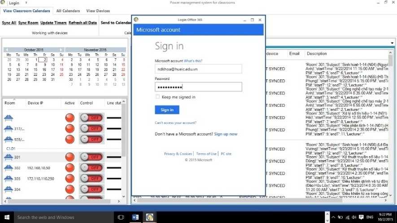The width and height of the screenshot is (397, 223).
Task: Toggle the OFF switch for room 304
Action: (92, 189)
